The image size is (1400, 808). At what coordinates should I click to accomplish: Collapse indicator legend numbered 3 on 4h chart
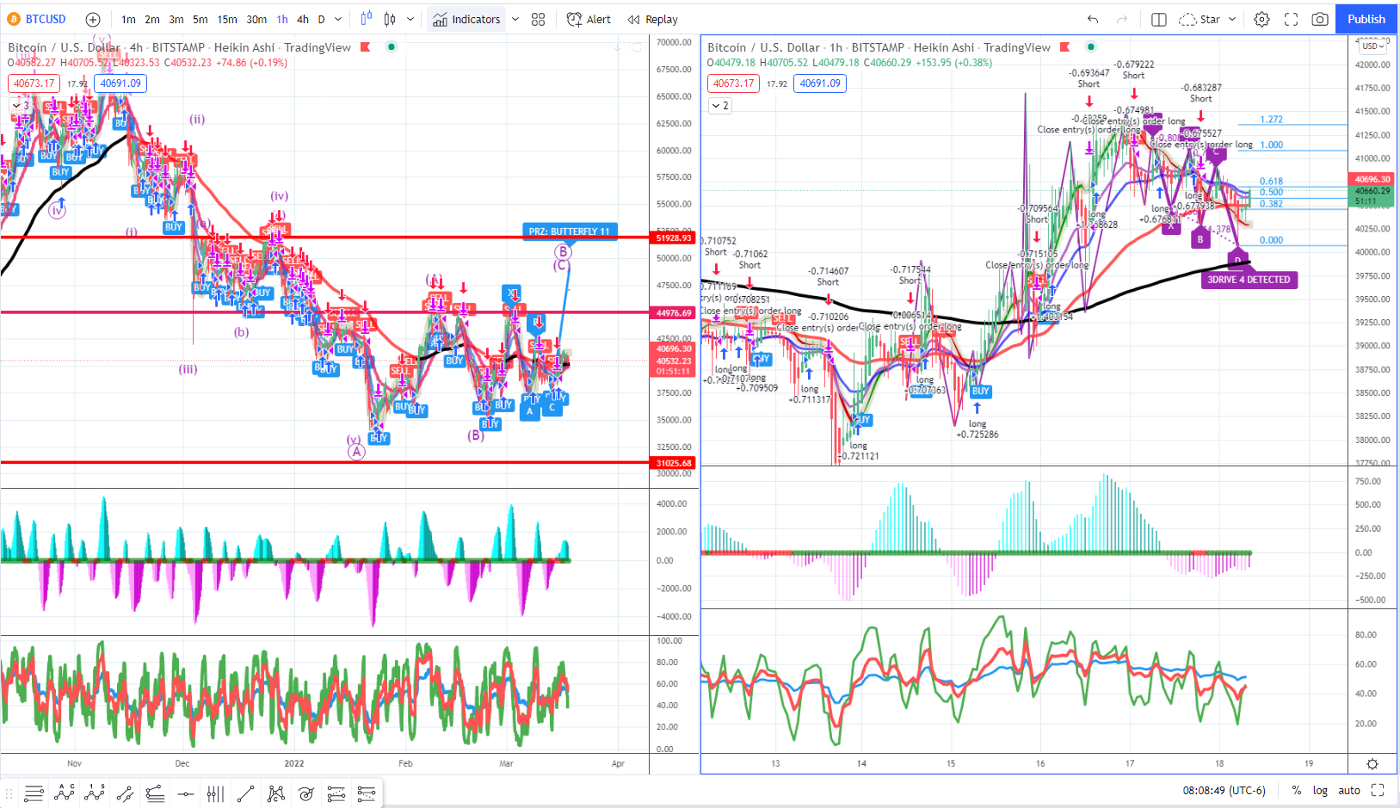[x=21, y=105]
